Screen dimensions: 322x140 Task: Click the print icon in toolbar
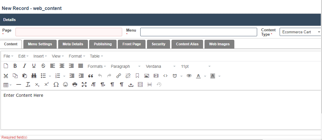[75, 84]
